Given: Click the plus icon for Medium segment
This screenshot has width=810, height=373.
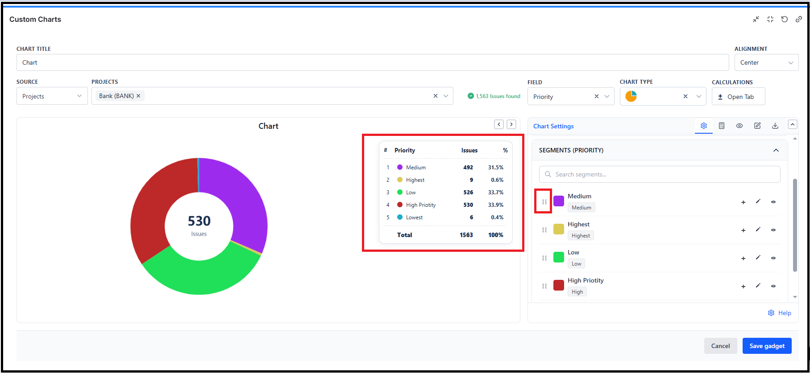Looking at the screenshot, I should point(744,202).
